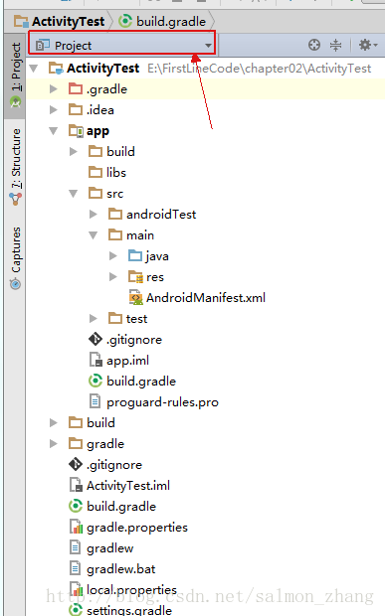Image resolution: width=385 pixels, height=616 pixels.
Task: Open the Project view dropdown
Action: click(122, 45)
